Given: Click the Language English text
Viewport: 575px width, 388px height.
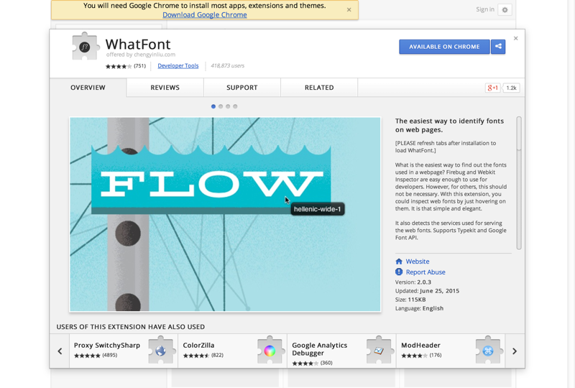Looking at the screenshot, I should coord(419,308).
